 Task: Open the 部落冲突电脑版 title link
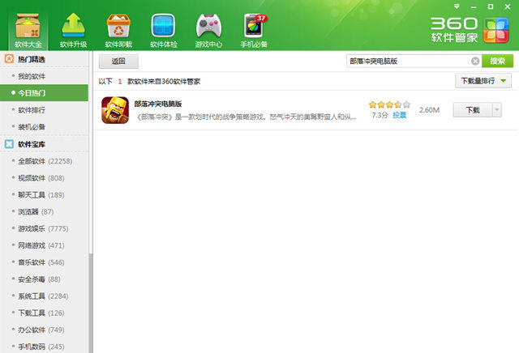[x=158, y=104]
